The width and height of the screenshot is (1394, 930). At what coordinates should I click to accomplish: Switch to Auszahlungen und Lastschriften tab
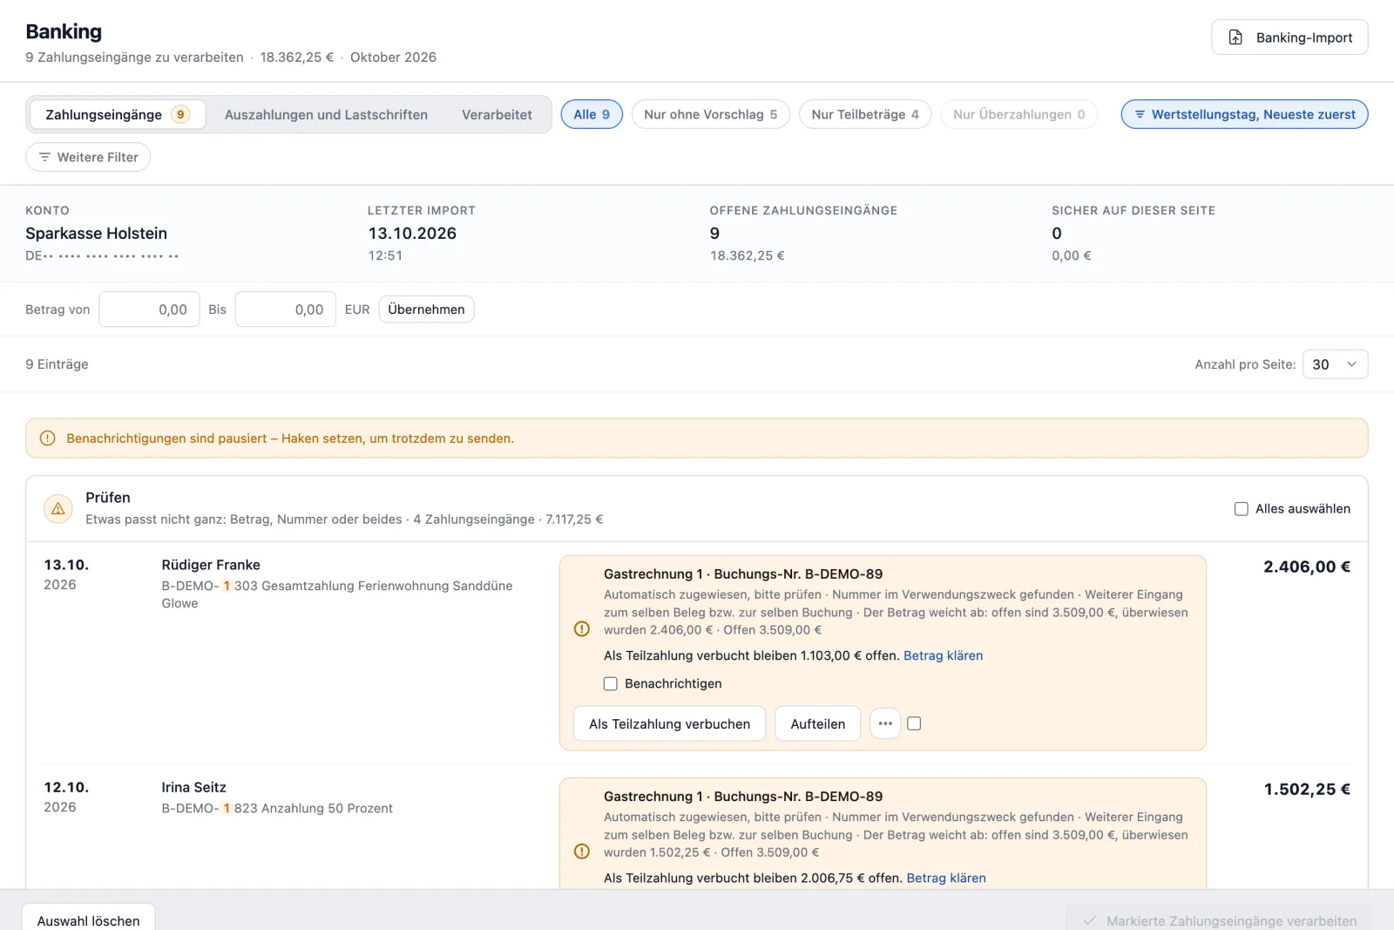click(326, 114)
